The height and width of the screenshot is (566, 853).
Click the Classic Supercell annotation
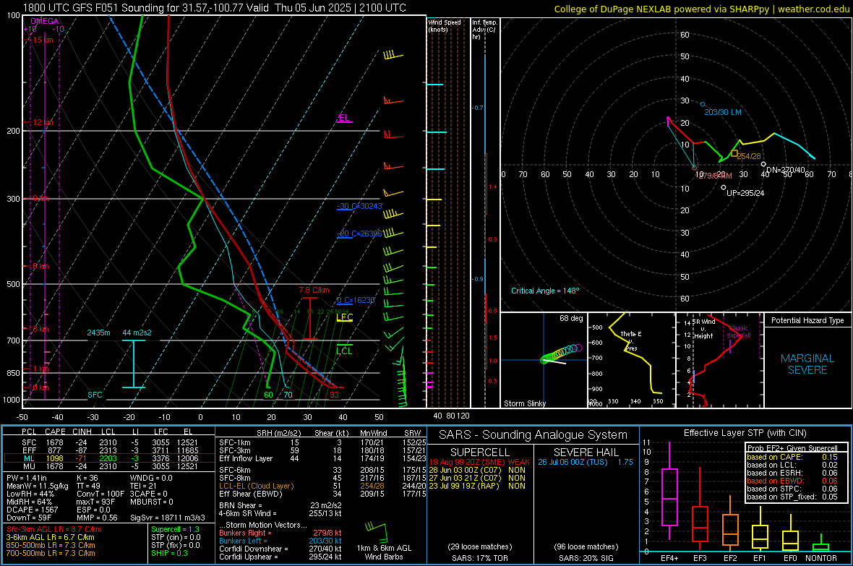739,332
